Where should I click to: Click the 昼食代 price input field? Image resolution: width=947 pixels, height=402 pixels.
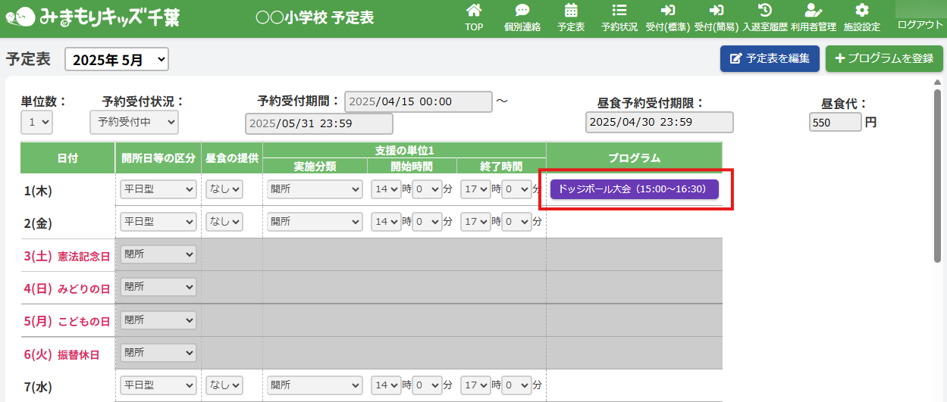pyautogui.click(x=835, y=123)
